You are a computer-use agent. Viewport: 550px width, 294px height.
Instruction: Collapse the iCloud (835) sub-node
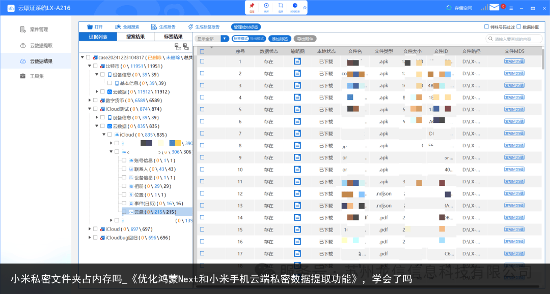[104, 134]
